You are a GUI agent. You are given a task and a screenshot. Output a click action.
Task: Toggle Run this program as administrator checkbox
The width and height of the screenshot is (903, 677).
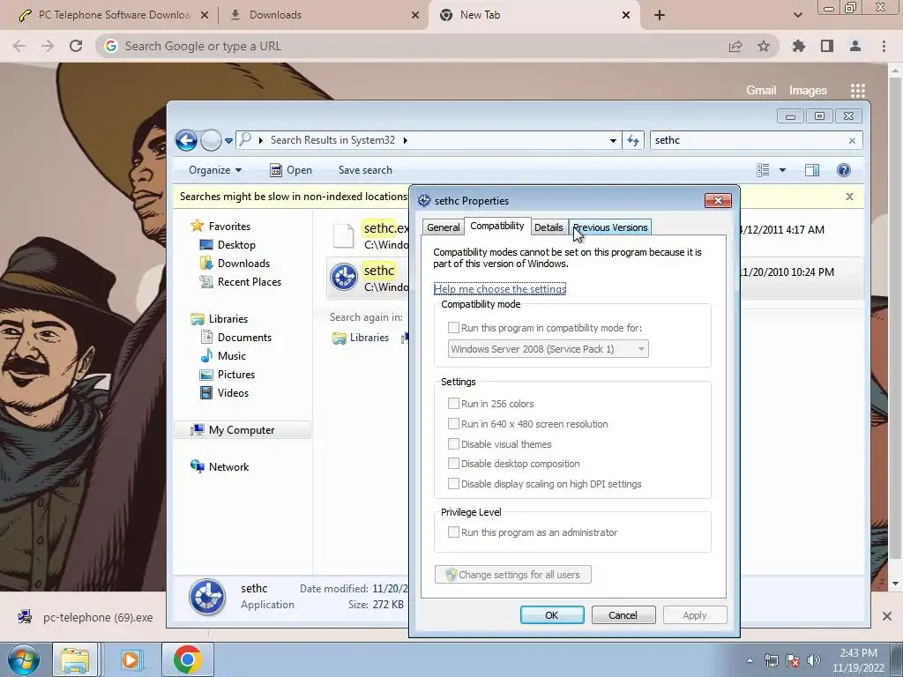454,532
